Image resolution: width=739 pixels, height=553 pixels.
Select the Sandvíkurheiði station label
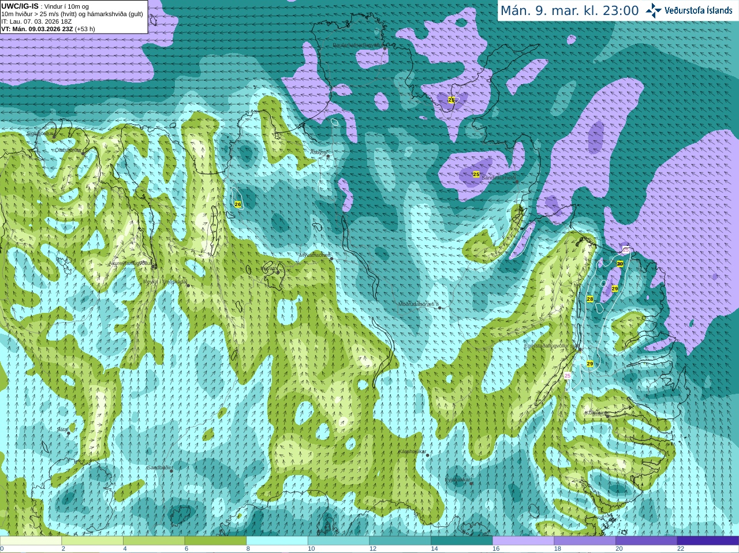click(498, 178)
